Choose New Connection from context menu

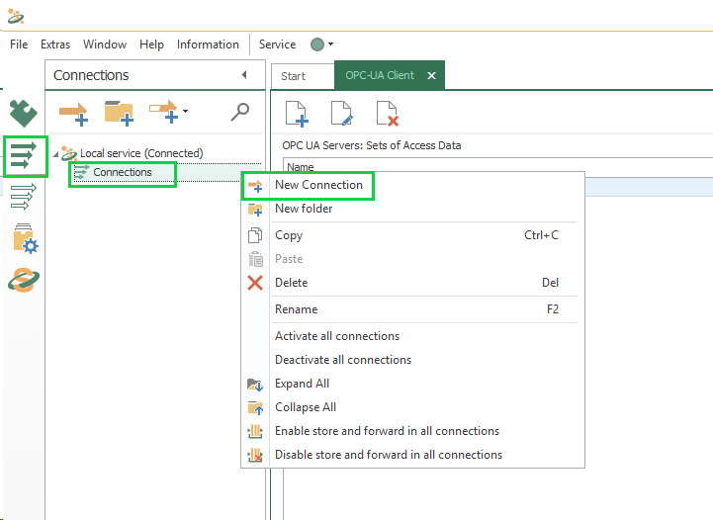(x=413, y=185)
